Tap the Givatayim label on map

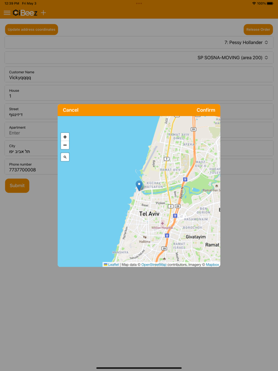(196, 237)
